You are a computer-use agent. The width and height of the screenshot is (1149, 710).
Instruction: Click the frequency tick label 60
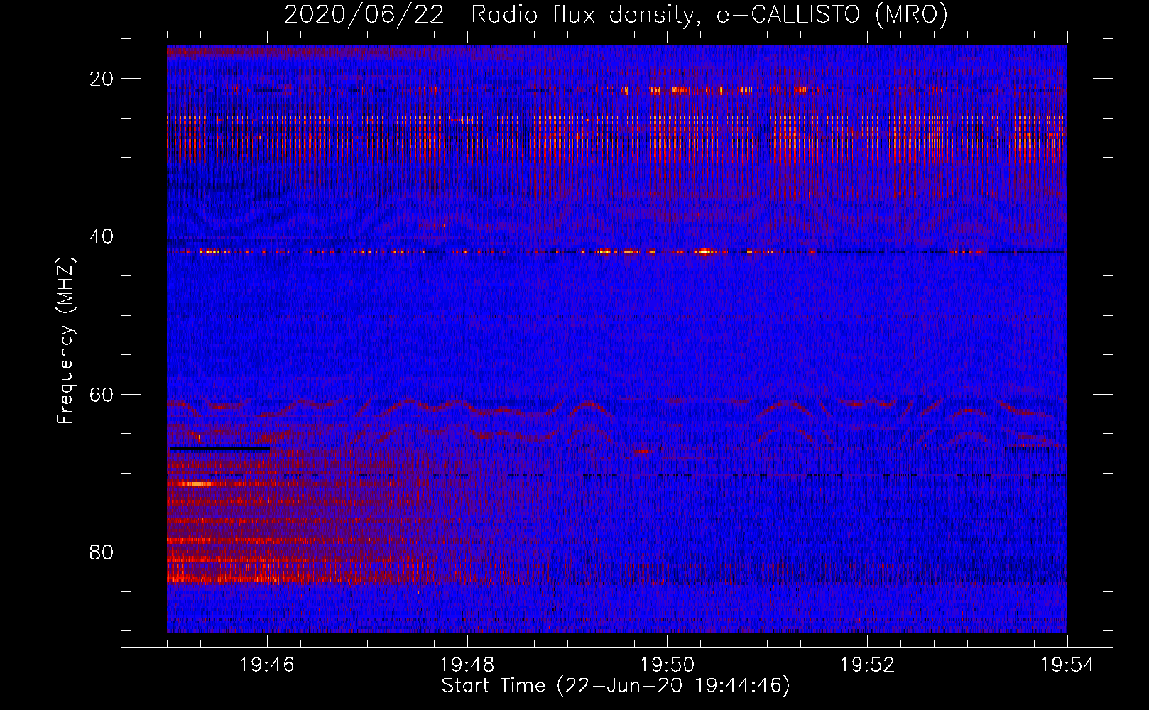click(x=102, y=395)
